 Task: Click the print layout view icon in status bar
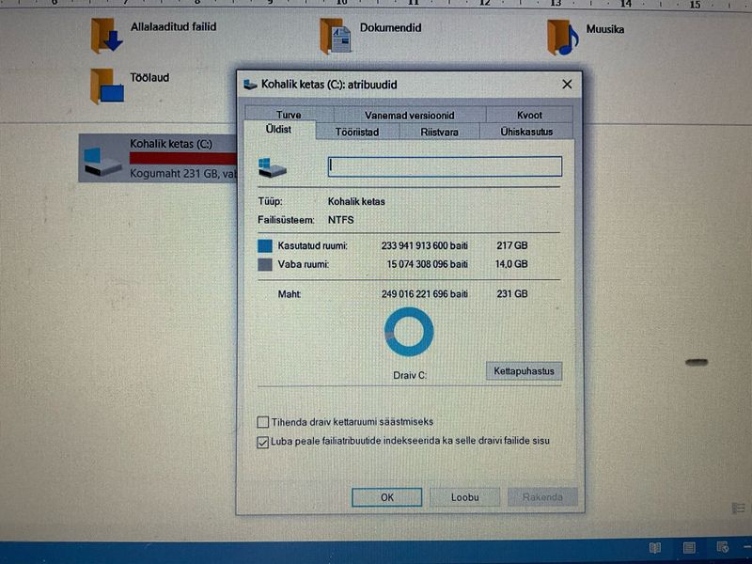click(x=689, y=548)
